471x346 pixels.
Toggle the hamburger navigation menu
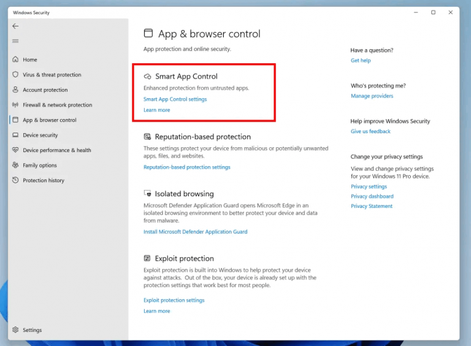[15, 41]
